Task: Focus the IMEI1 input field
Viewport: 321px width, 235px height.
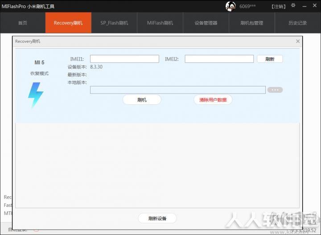Action: (x=124, y=59)
